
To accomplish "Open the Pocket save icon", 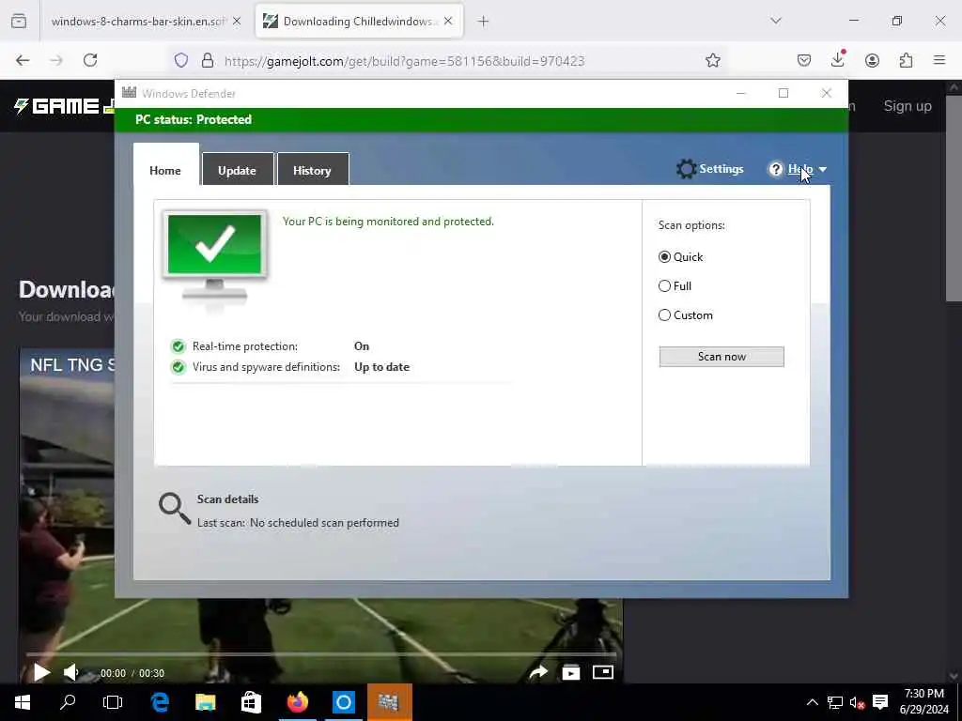I will pos(804,60).
